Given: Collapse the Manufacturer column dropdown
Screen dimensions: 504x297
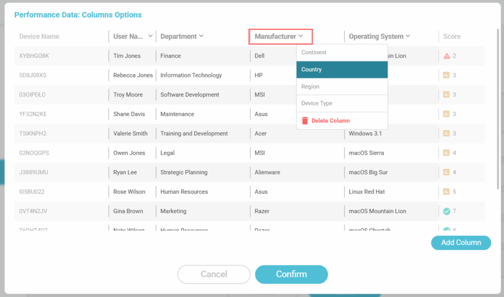Looking at the screenshot, I should (x=300, y=36).
